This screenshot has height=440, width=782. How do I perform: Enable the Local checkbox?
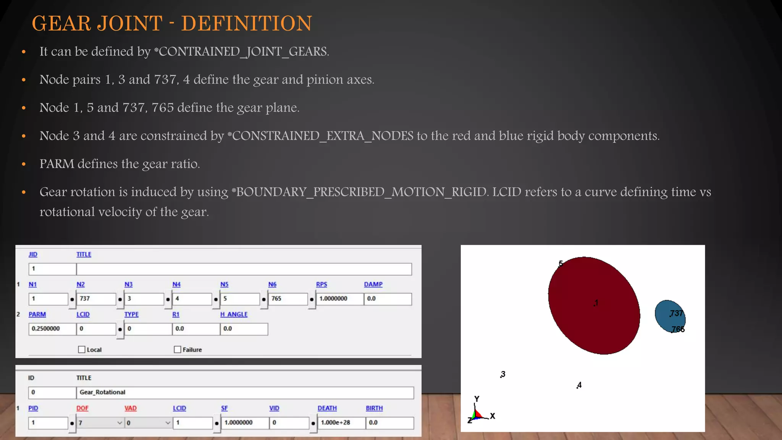coord(82,349)
